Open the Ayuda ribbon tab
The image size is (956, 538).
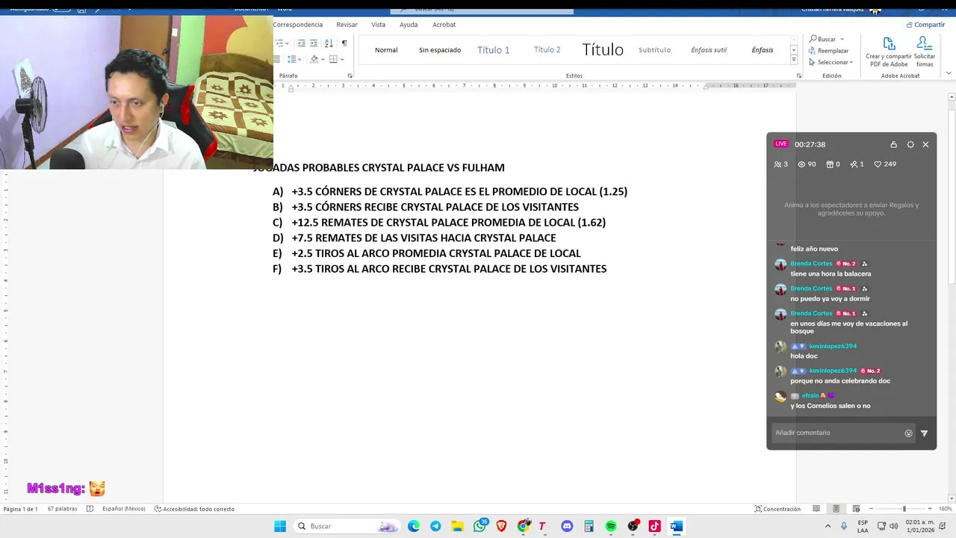click(409, 25)
